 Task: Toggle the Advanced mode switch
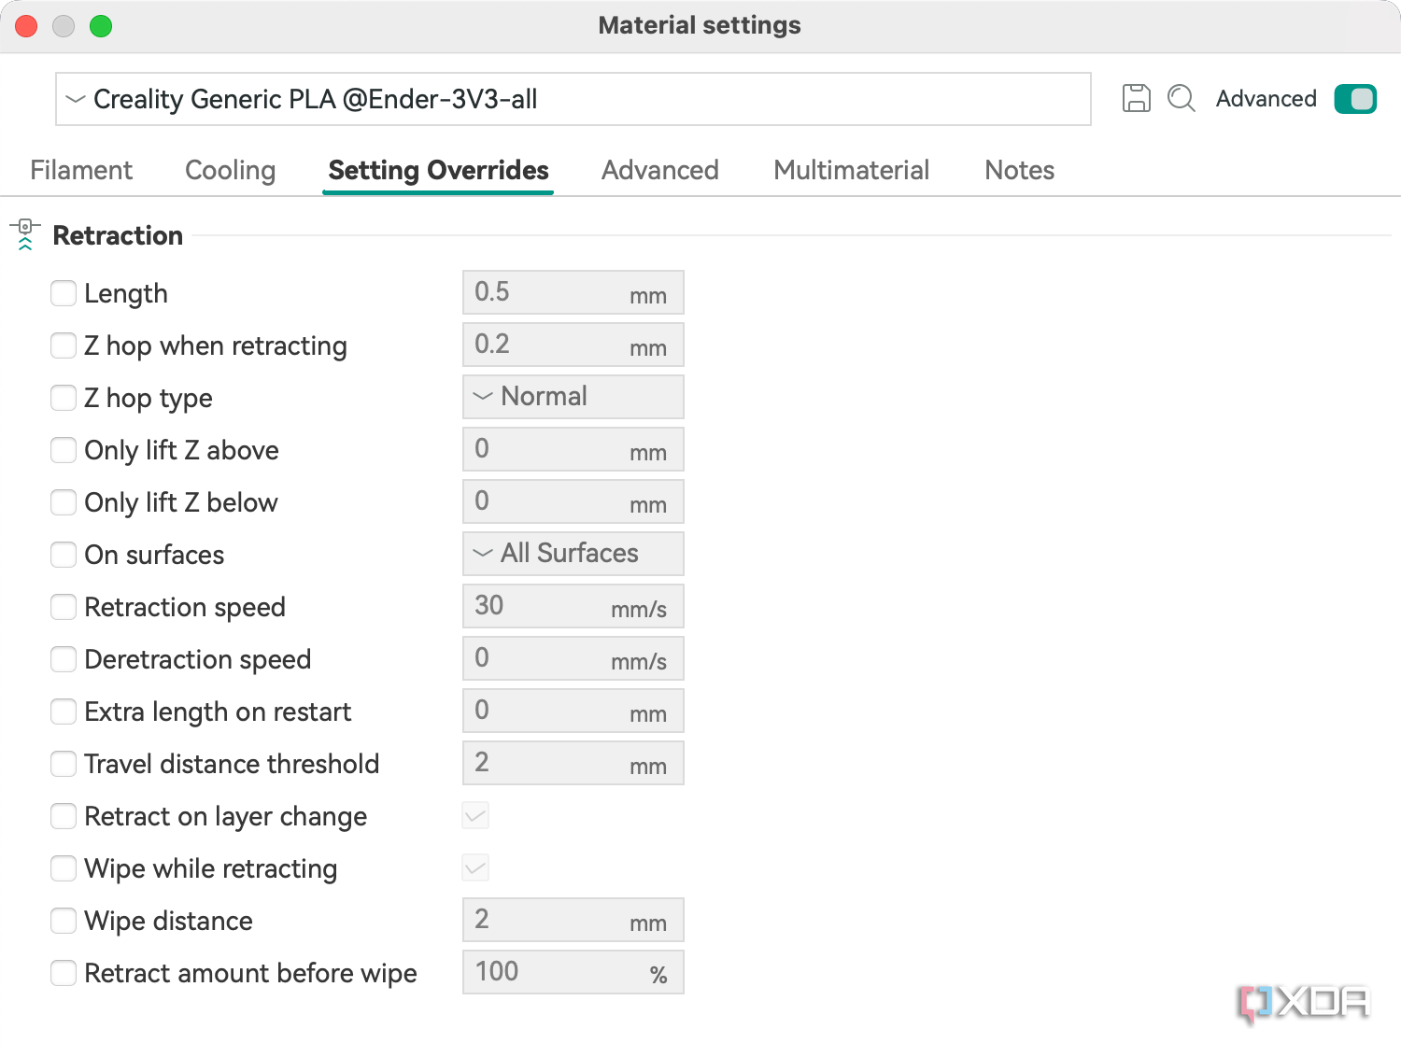pyautogui.click(x=1355, y=98)
